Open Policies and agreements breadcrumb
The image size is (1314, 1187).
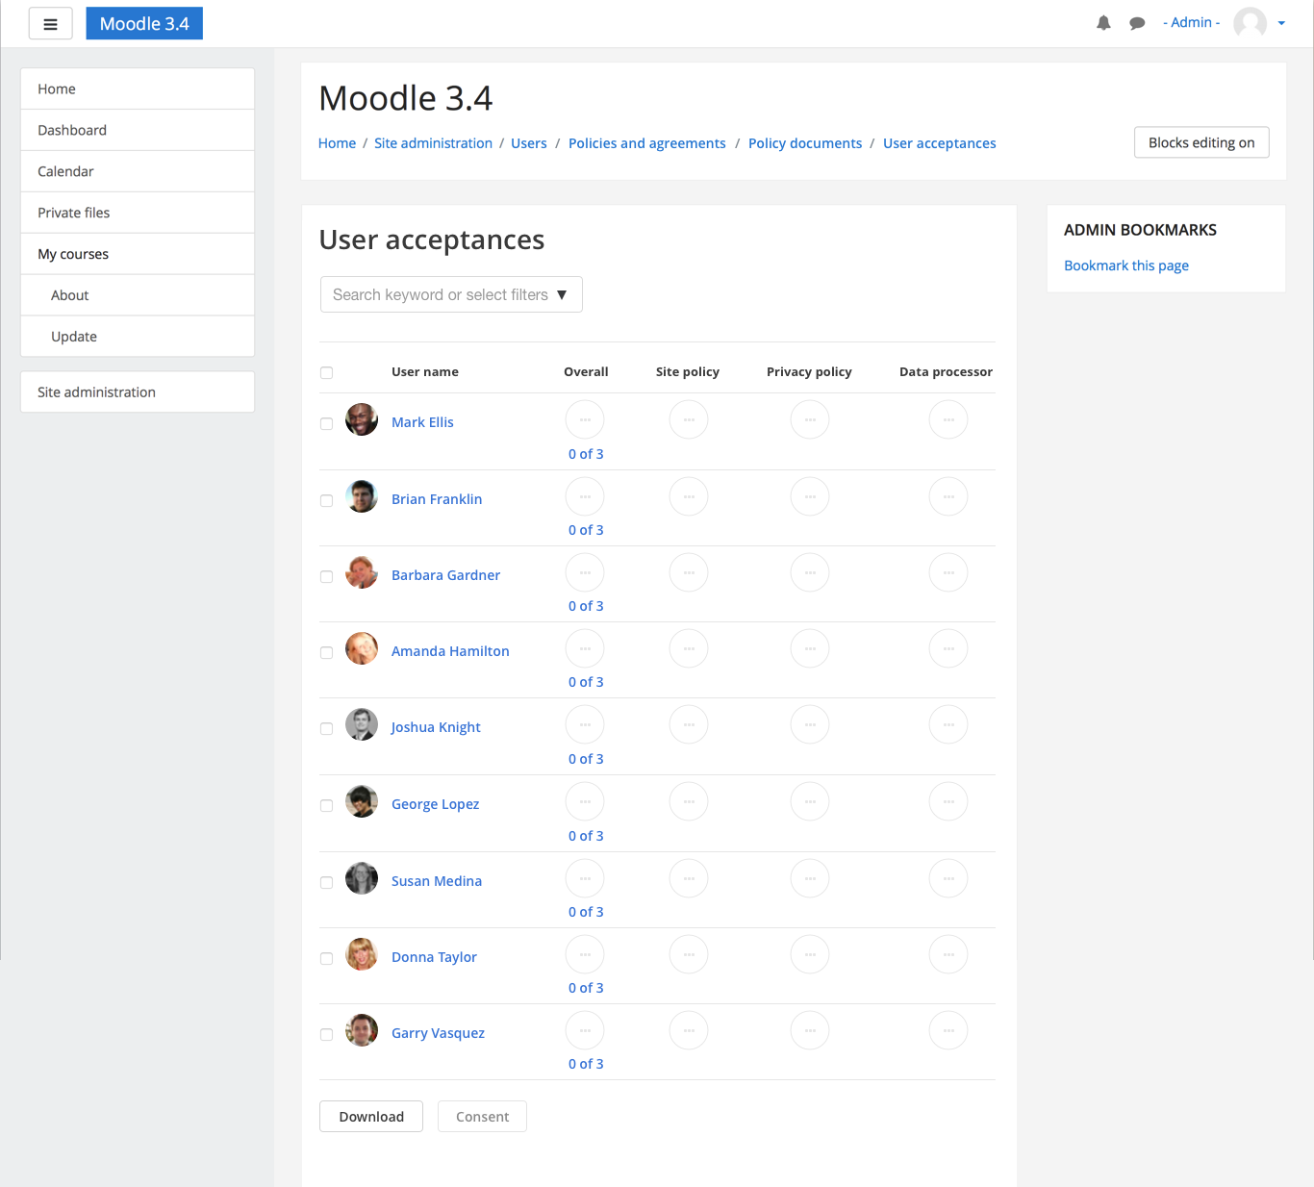tap(647, 143)
